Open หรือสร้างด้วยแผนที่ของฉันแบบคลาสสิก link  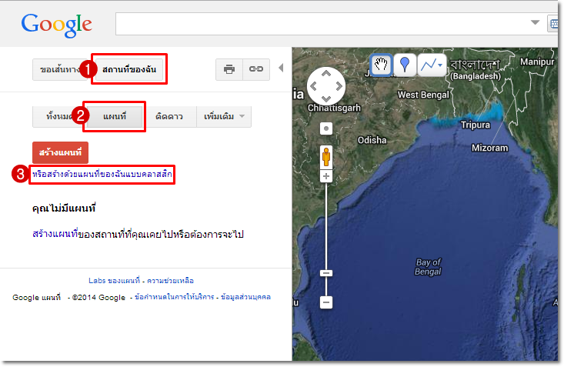click(102, 175)
